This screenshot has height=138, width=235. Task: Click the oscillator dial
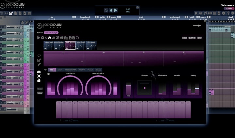pyautogui.click(x=70, y=85)
